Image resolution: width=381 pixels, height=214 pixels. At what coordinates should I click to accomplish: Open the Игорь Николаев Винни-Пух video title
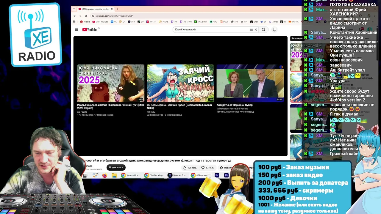(110, 106)
